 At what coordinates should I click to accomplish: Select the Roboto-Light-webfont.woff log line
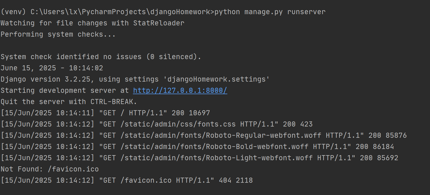click(199, 158)
